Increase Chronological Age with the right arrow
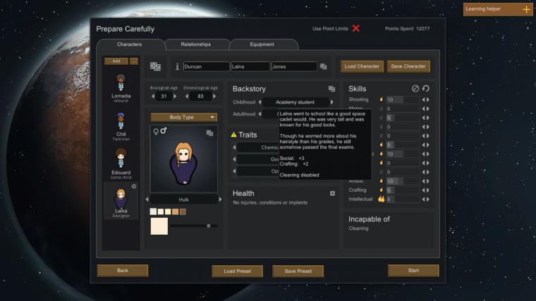Image resolution: width=536 pixels, height=301 pixels. 214,97
